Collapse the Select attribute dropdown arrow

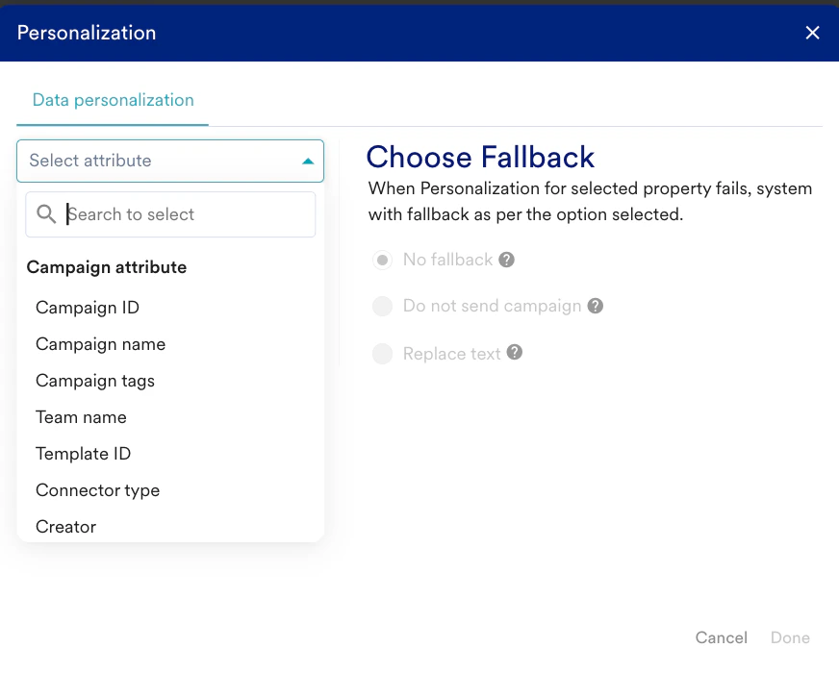tap(307, 162)
